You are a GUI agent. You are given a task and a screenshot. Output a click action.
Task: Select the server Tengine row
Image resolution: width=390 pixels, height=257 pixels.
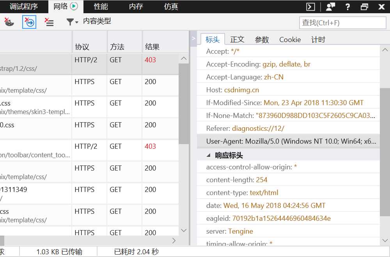[x=288, y=231]
